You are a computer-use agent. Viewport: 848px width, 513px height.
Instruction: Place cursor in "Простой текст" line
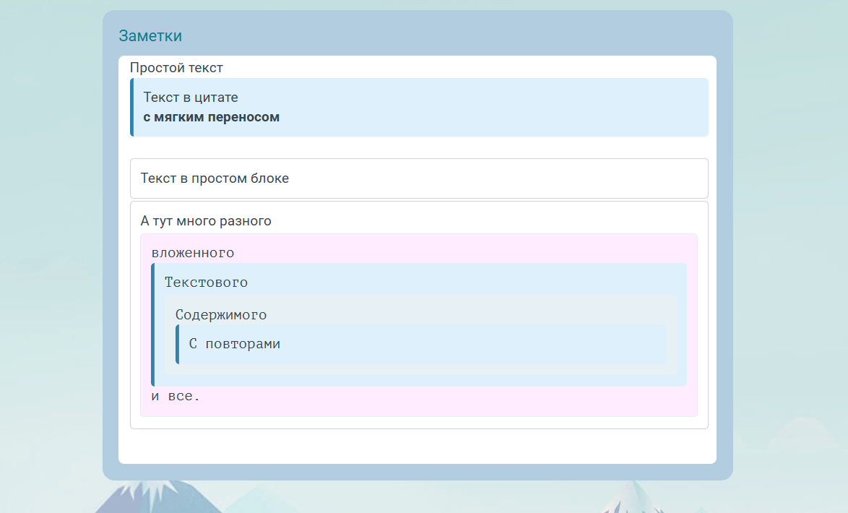(176, 68)
